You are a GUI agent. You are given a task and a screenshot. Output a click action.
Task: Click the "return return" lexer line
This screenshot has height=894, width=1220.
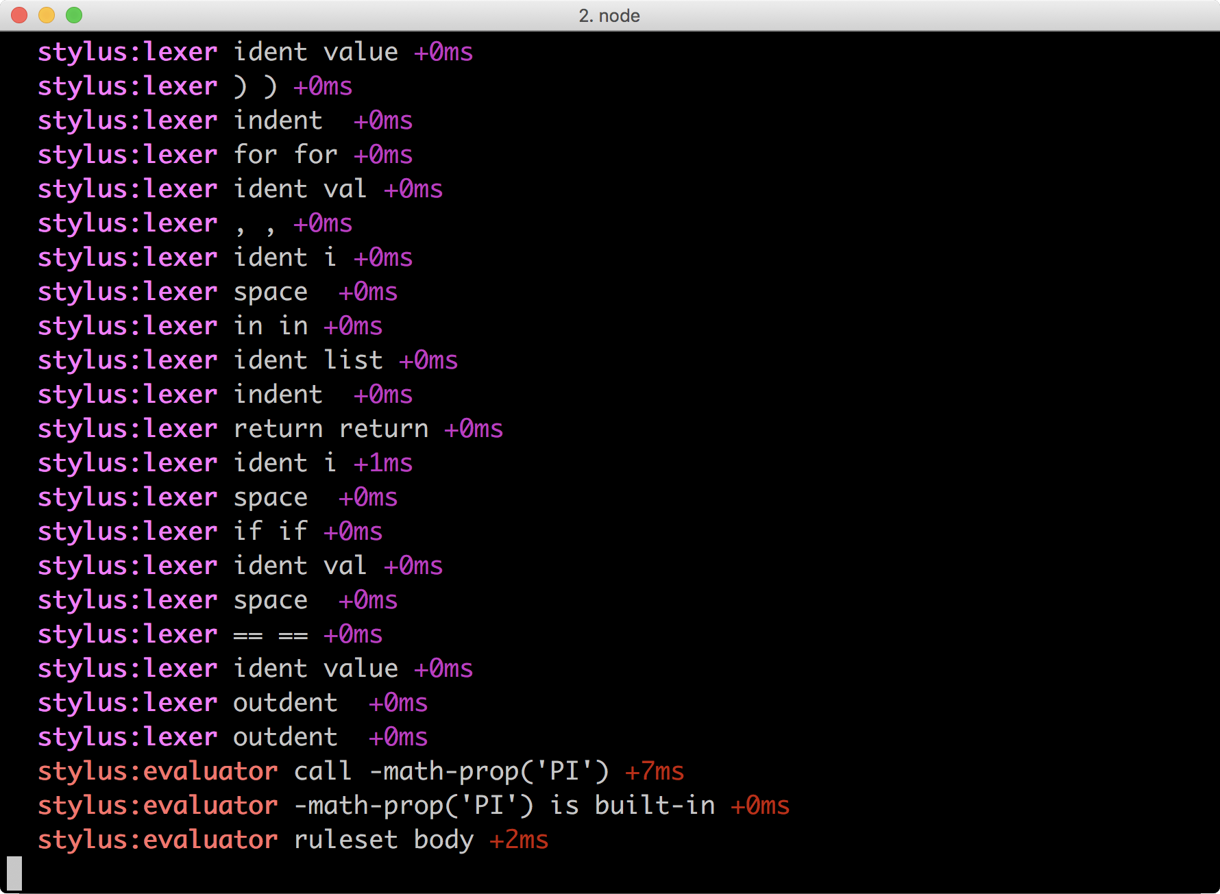pyautogui.click(x=271, y=429)
